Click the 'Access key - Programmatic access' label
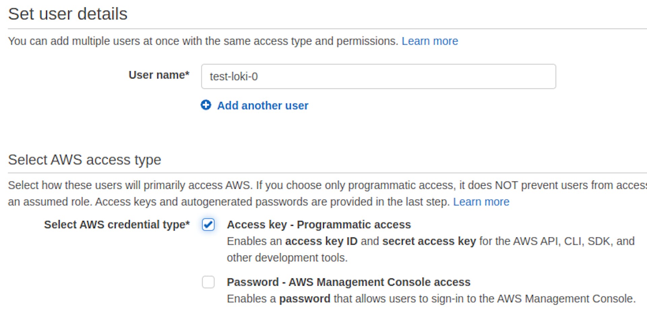The height and width of the screenshot is (323, 647). pos(319,225)
